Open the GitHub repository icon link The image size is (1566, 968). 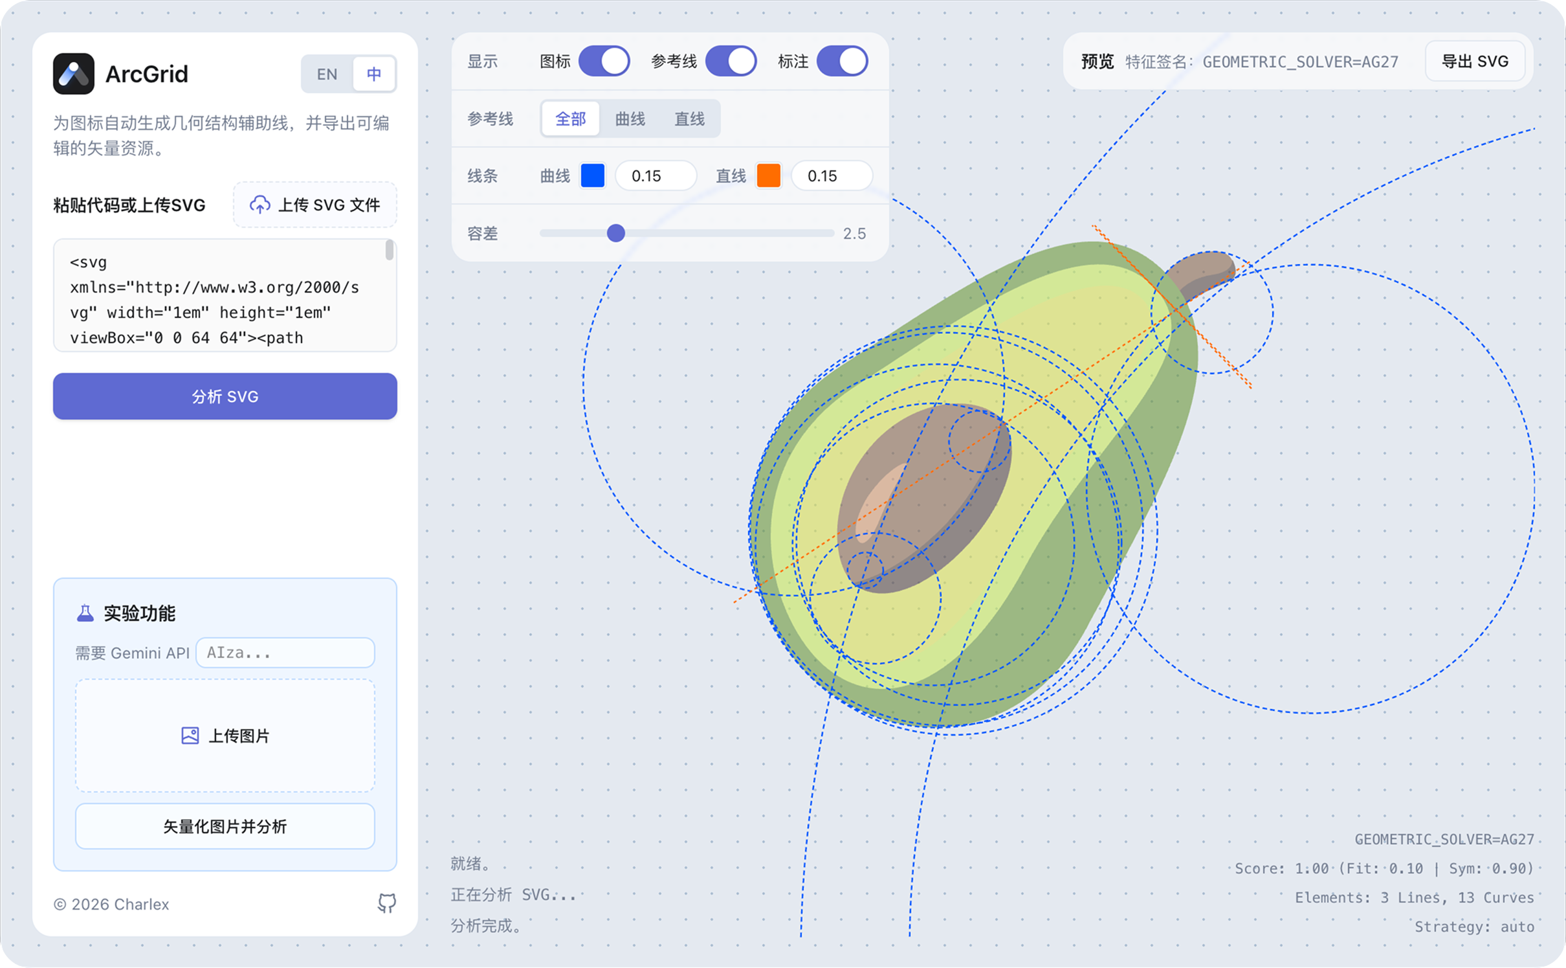pyautogui.click(x=387, y=903)
